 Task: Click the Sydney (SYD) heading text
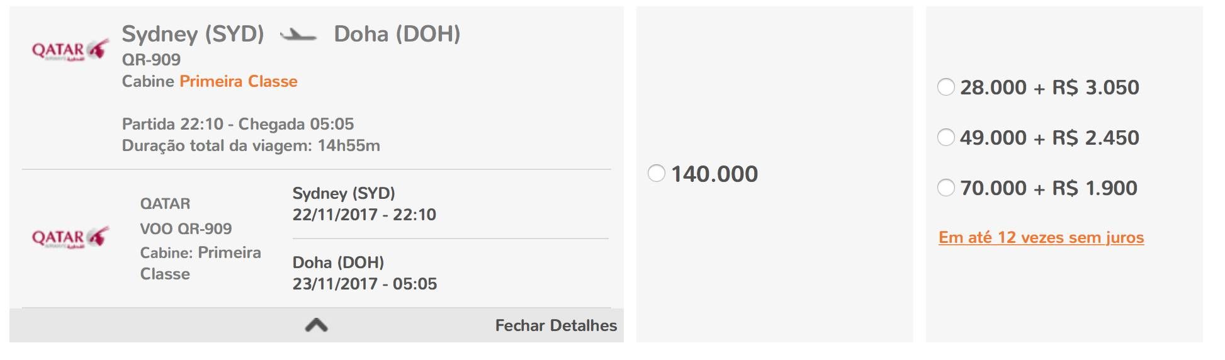(193, 33)
